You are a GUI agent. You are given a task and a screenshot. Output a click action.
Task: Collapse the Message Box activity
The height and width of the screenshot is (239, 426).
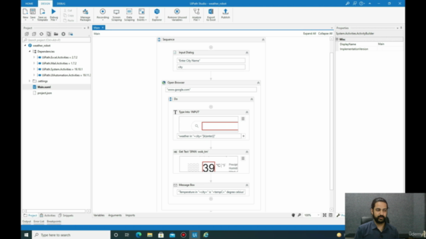click(x=247, y=185)
